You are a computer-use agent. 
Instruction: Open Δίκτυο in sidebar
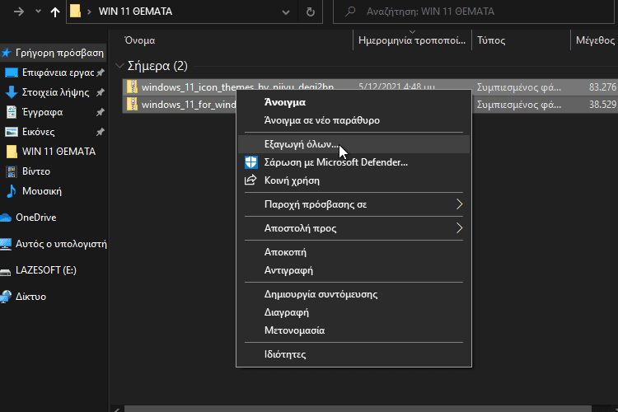click(30, 297)
